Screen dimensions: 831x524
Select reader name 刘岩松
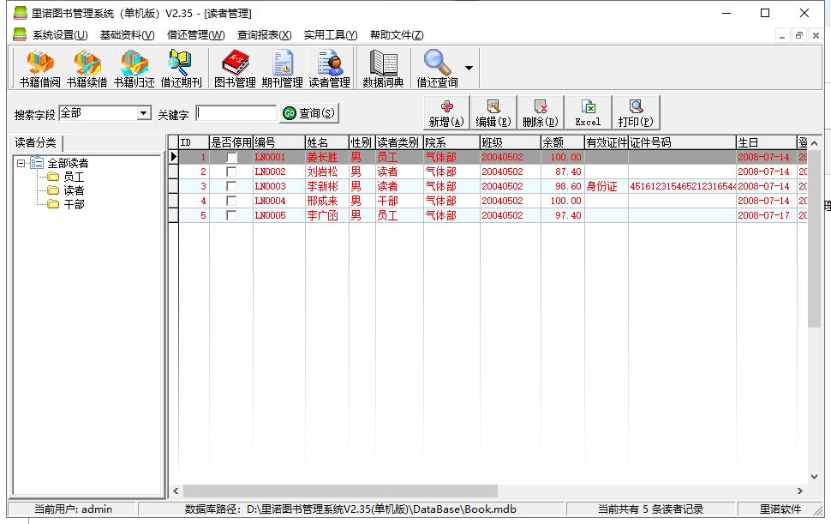click(x=322, y=172)
